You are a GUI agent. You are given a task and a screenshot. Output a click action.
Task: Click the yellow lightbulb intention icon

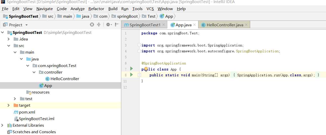pyautogui.click(x=146, y=69)
